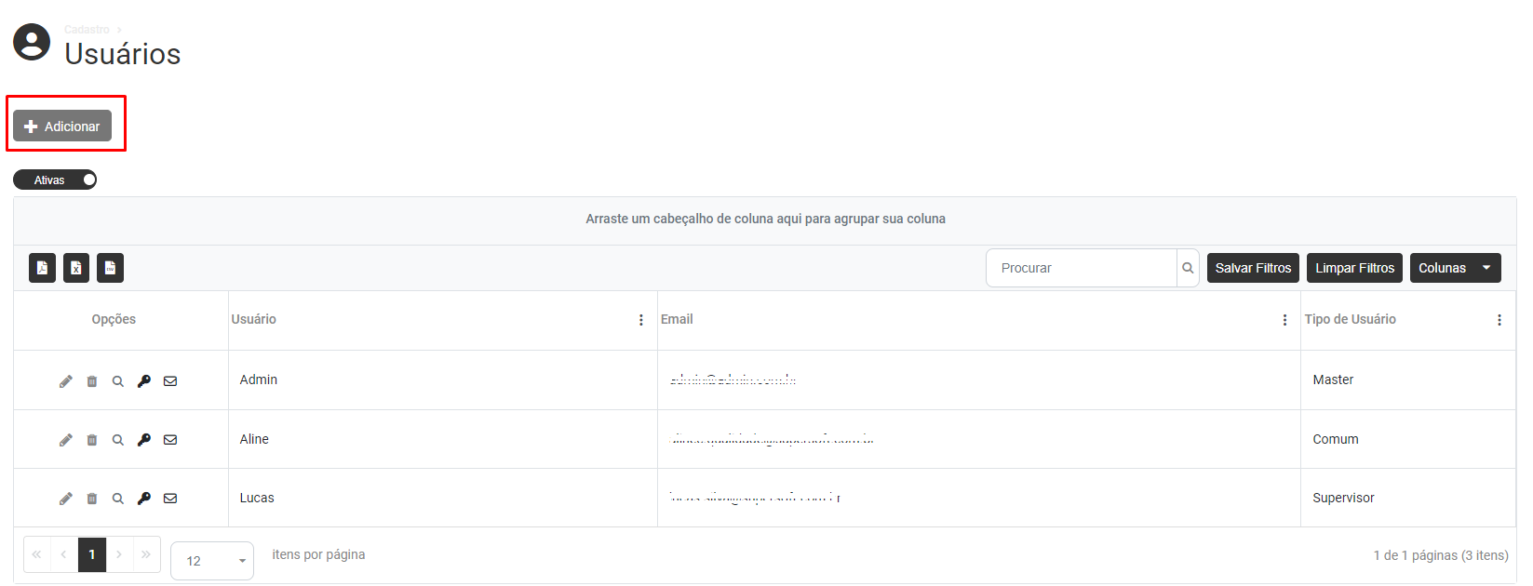Open the Usuário column options menu

tap(641, 320)
